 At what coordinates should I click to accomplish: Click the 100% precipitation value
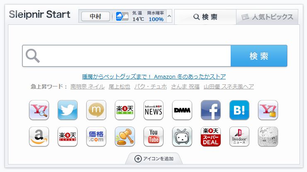click(156, 19)
